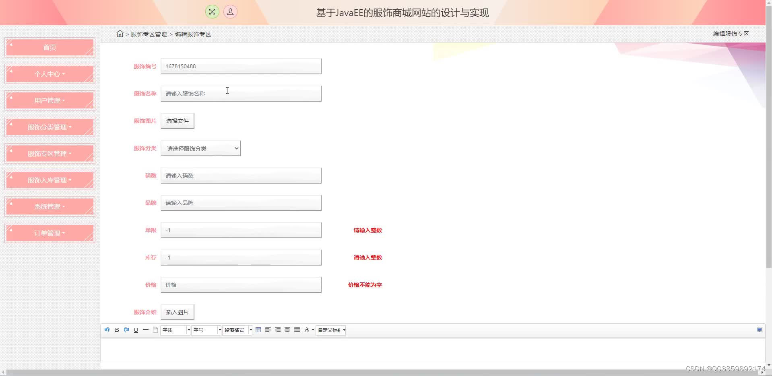Open font color dropdown arrow next to A
The height and width of the screenshot is (376, 772).
pos(313,330)
